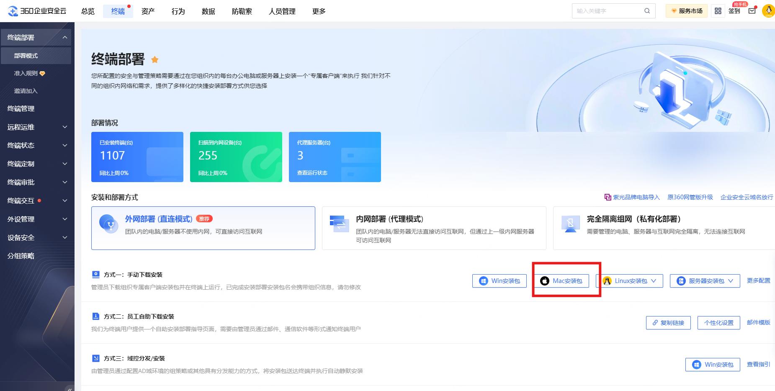Click the favorite star beside 终端部署 title

pos(155,59)
